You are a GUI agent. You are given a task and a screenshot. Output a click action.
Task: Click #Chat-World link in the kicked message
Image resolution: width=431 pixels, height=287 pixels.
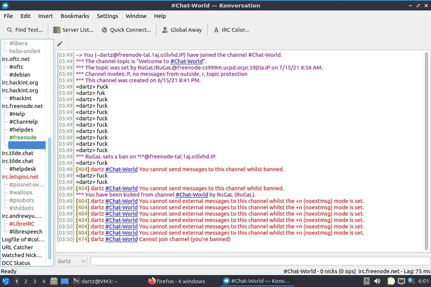point(192,195)
